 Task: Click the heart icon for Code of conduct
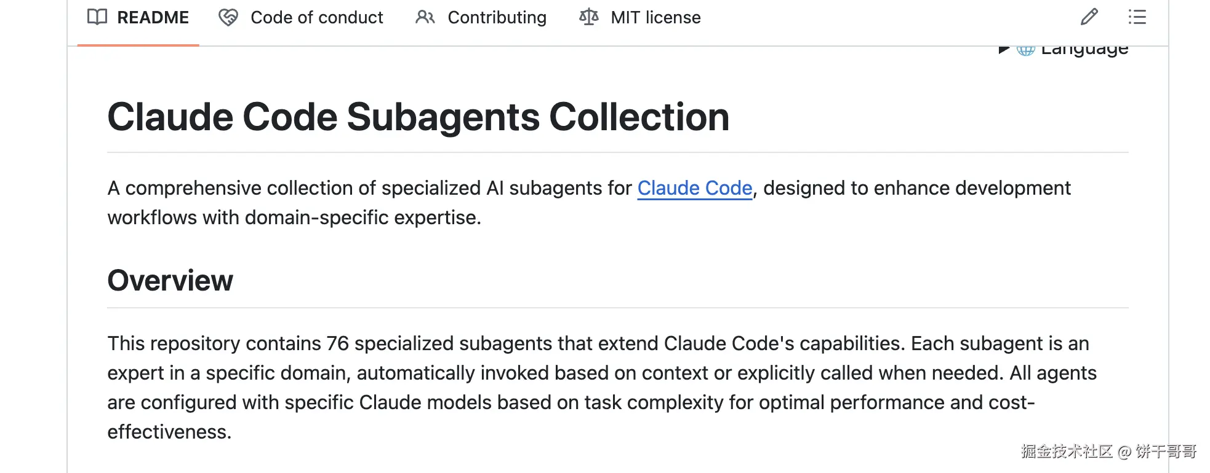pos(228,17)
